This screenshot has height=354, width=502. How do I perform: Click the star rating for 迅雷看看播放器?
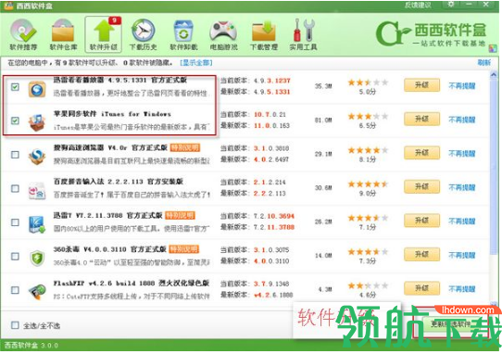pos(368,82)
